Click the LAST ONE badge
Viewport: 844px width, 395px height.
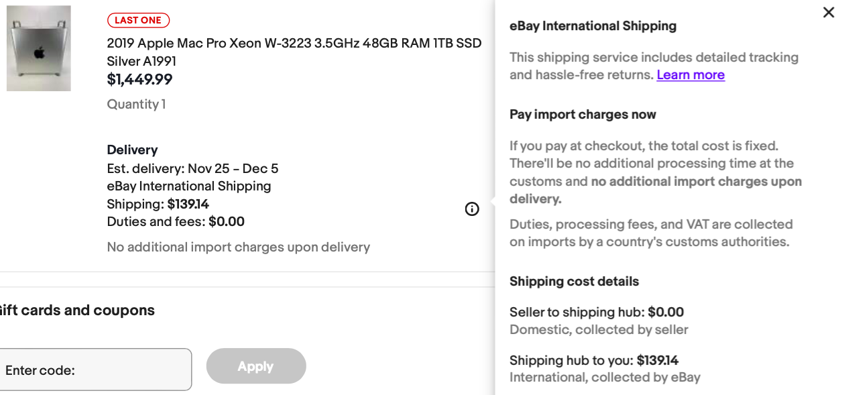click(138, 20)
